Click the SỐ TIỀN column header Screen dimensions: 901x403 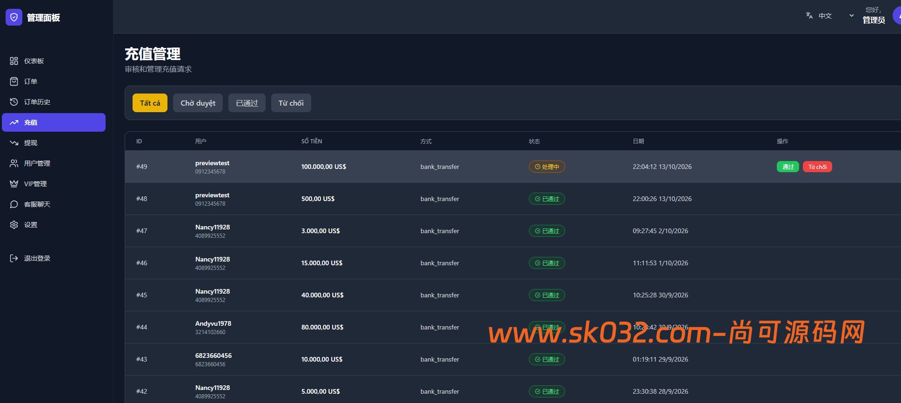pyautogui.click(x=312, y=141)
